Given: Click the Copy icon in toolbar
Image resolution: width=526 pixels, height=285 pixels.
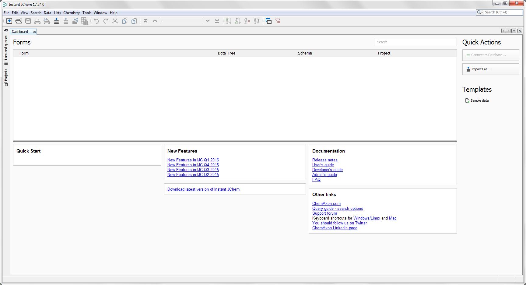Looking at the screenshot, I should [124, 21].
